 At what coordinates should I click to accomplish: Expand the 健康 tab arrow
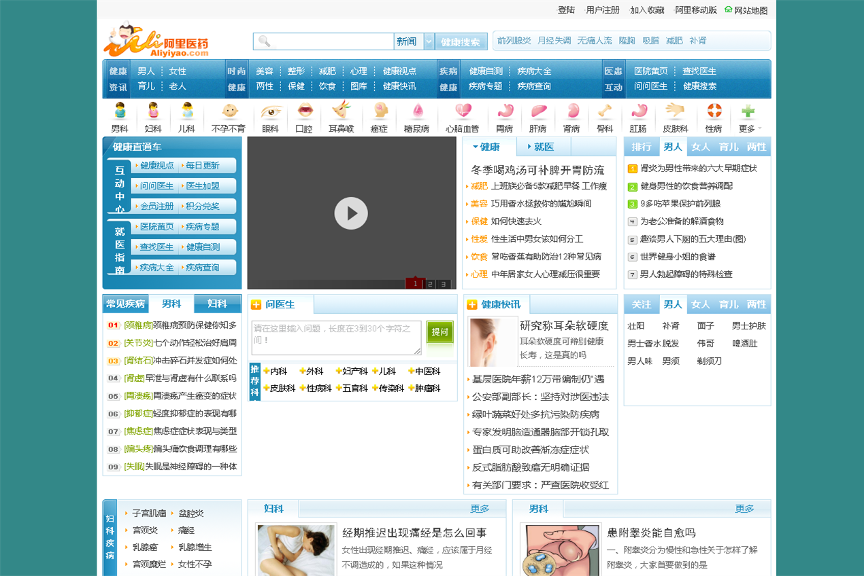[475, 147]
